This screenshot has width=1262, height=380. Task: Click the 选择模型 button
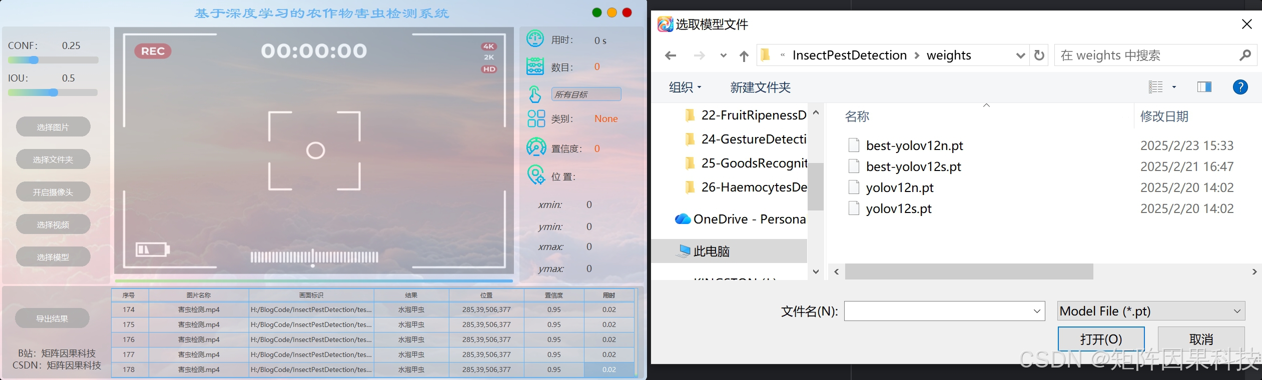(53, 257)
